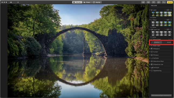
Task: Expand the Rode ogen section
Action: [x=150, y=46]
